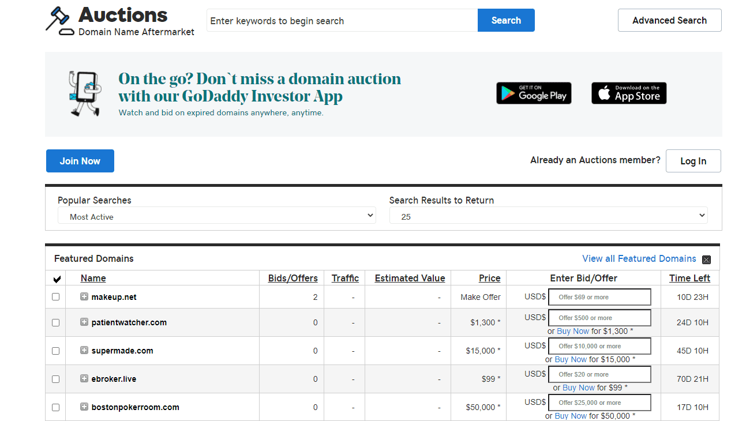This screenshot has width=731, height=421.
Task: Expand details for bostonpokerroom.com with plus icon
Action: [84, 407]
